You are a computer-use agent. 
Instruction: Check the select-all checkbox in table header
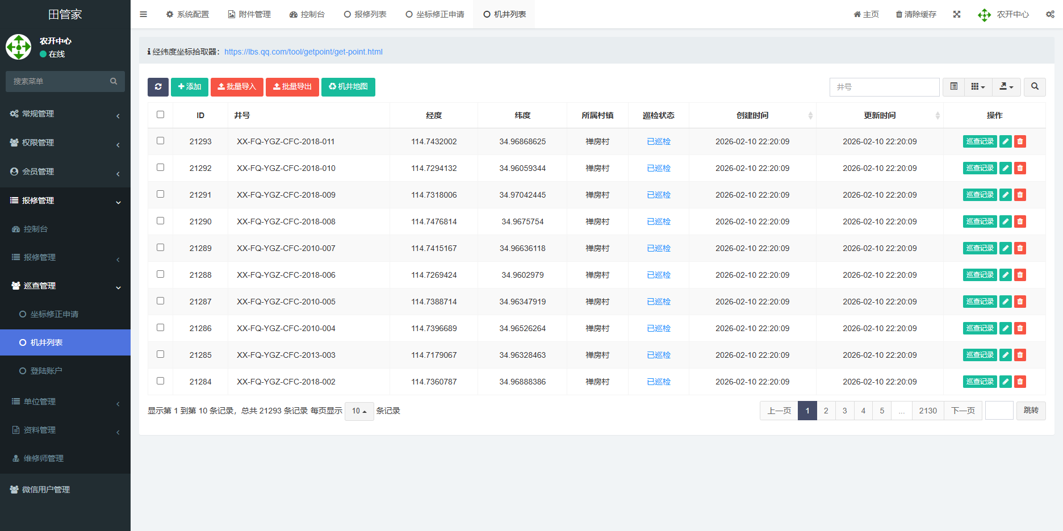(160, 115)
